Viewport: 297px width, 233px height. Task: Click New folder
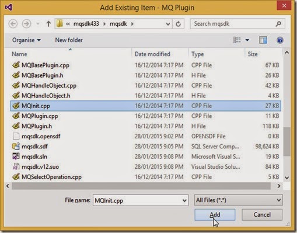click(x=69, y=40)
